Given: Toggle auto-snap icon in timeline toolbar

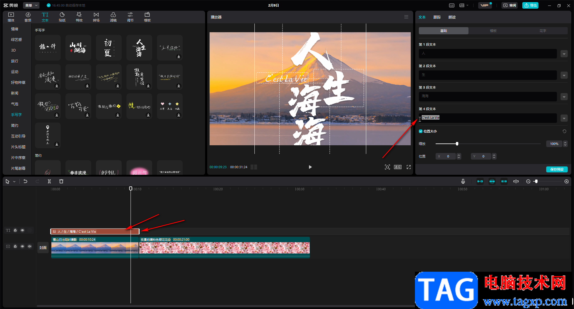Looking at the screenshot, I should (x=492, y=181).
